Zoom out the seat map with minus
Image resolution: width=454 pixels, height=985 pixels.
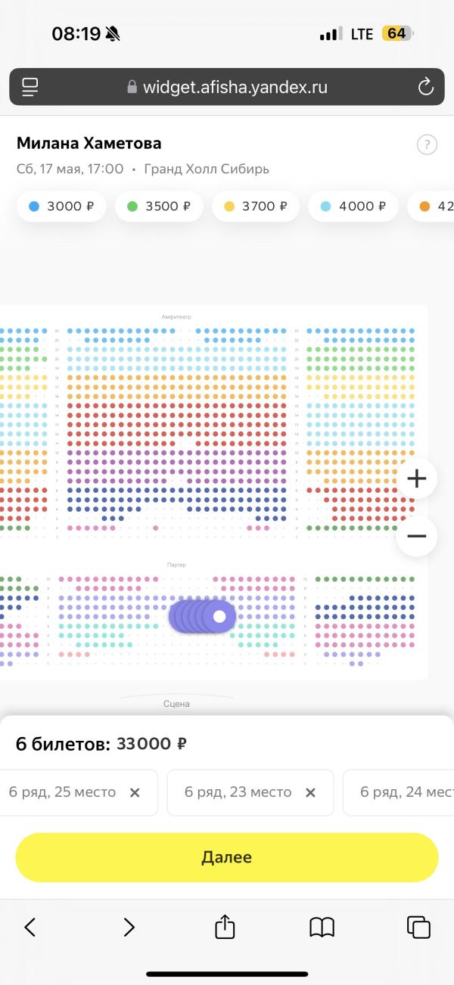pos(417,536)
